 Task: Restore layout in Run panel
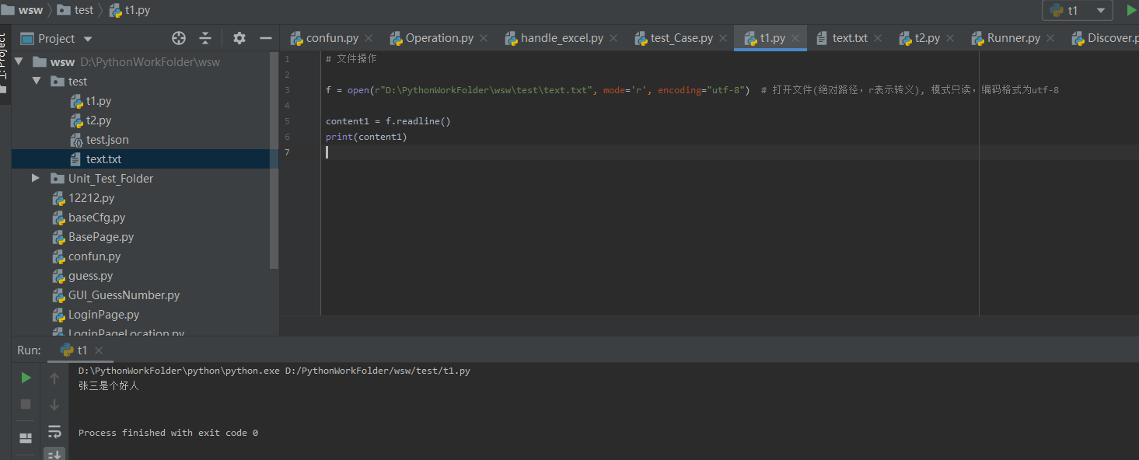(26, 438)
